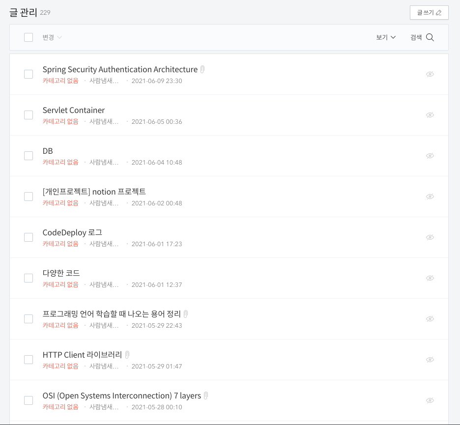Click the 글쓰기 write post button
Viewport: 460px width, 425px height.
pos(429,13)
